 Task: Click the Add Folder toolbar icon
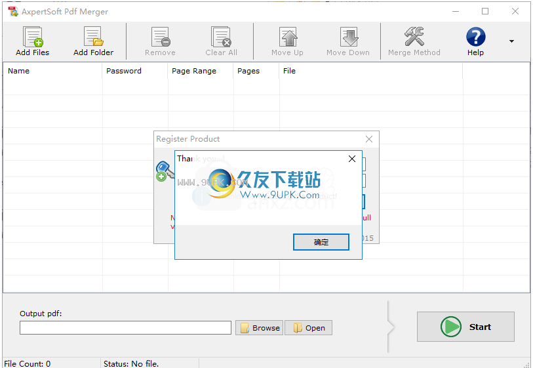(94, 37)
